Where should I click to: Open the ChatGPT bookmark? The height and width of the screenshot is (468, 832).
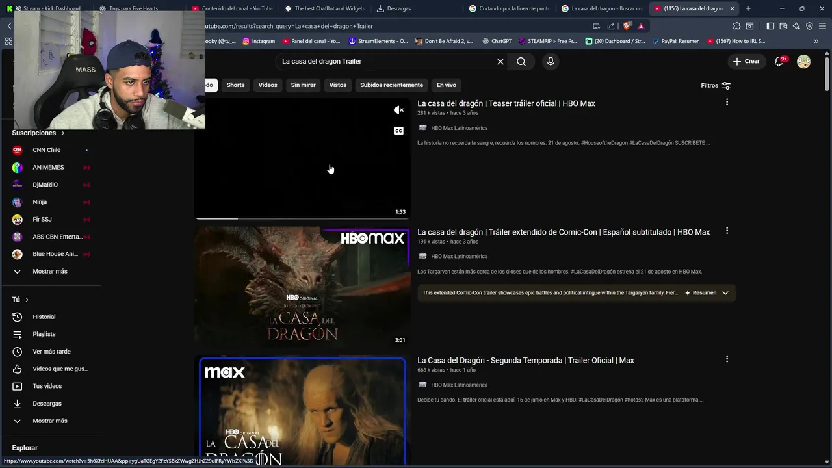(x=497, y=41)
